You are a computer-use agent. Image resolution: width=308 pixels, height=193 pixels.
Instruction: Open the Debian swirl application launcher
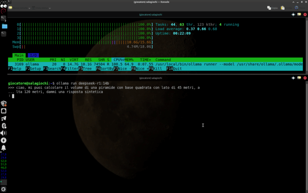(x=4, y=11)
